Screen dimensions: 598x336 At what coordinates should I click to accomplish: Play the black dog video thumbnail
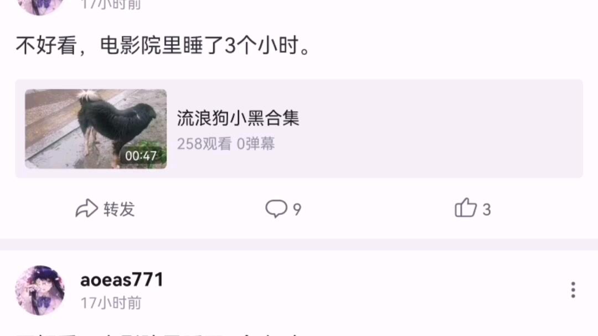(96, 129)
